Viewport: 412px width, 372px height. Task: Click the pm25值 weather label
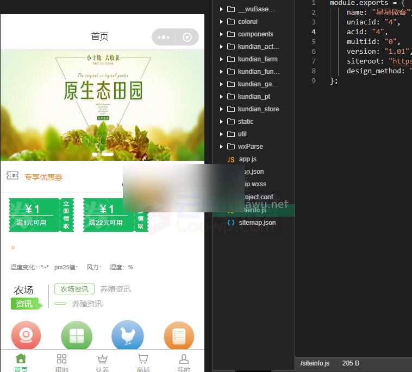(x=66, y=267)
